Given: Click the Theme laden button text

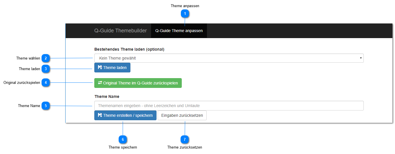Looking at the screenshot, I should (x=115, y=68).
